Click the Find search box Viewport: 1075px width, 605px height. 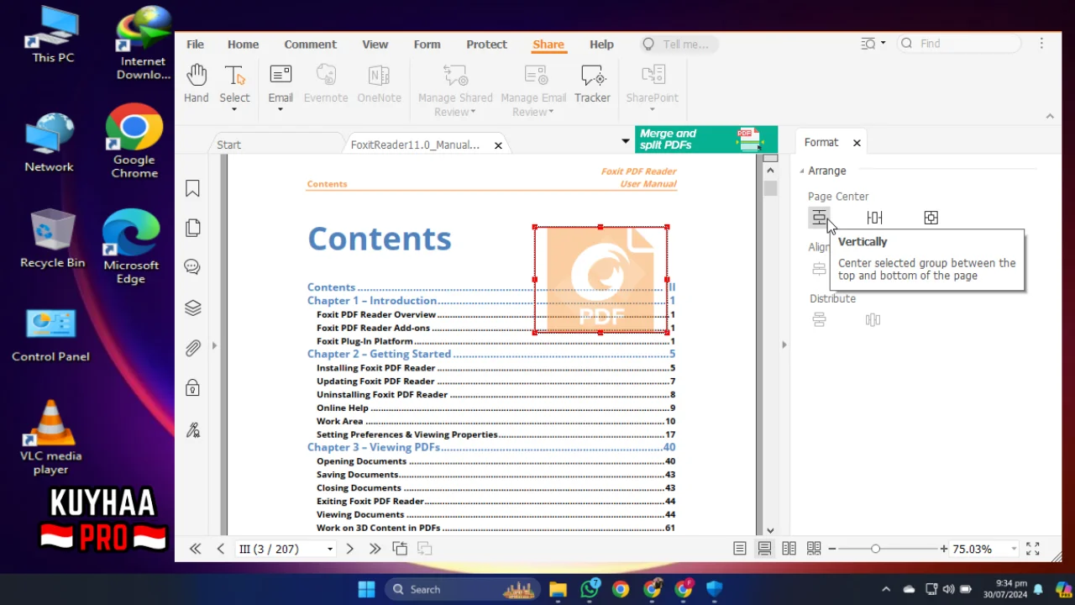[960, 44]
